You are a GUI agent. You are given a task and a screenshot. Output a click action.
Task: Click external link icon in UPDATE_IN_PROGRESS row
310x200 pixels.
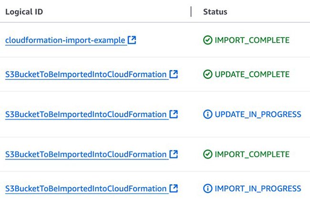click(174, 114)
